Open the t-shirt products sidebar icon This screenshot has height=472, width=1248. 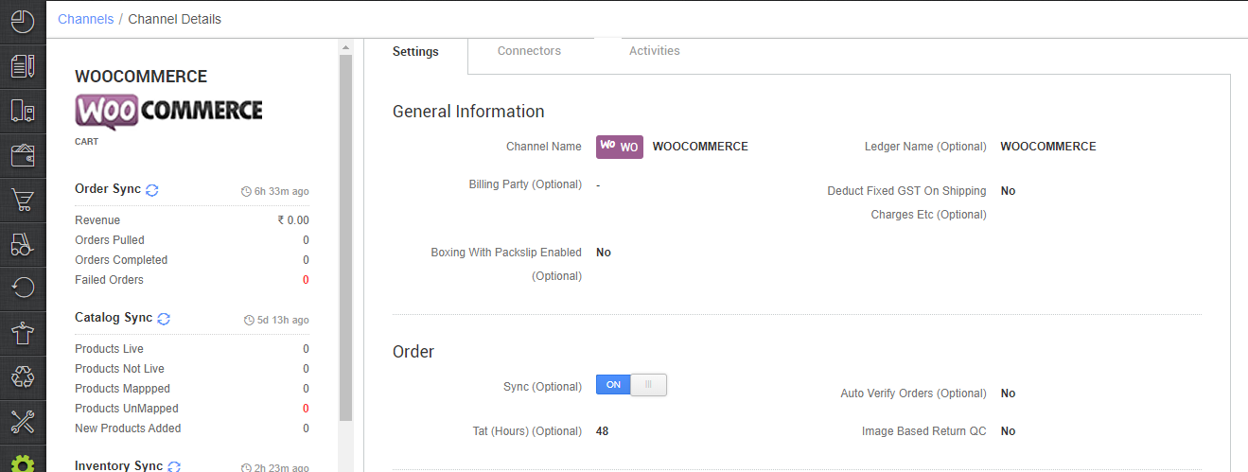[x=23, y=332]
